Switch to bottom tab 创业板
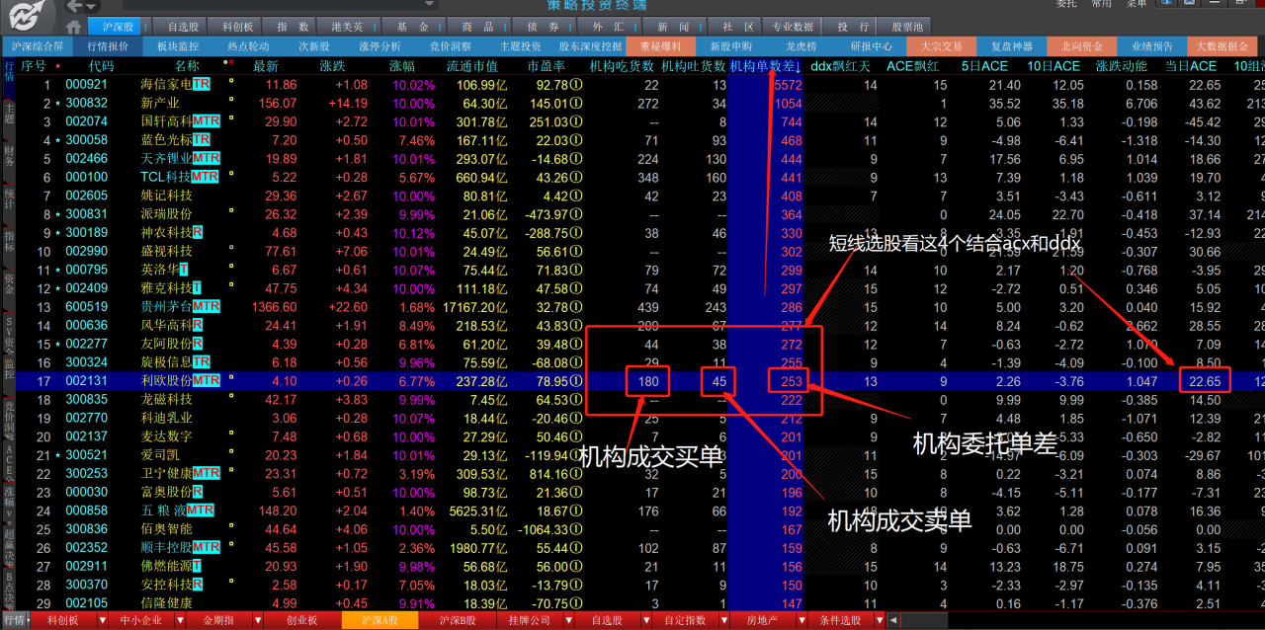1265x630 pixels. (x=301, y=621)
